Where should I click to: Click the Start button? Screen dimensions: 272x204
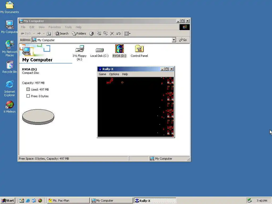(8, 201)
